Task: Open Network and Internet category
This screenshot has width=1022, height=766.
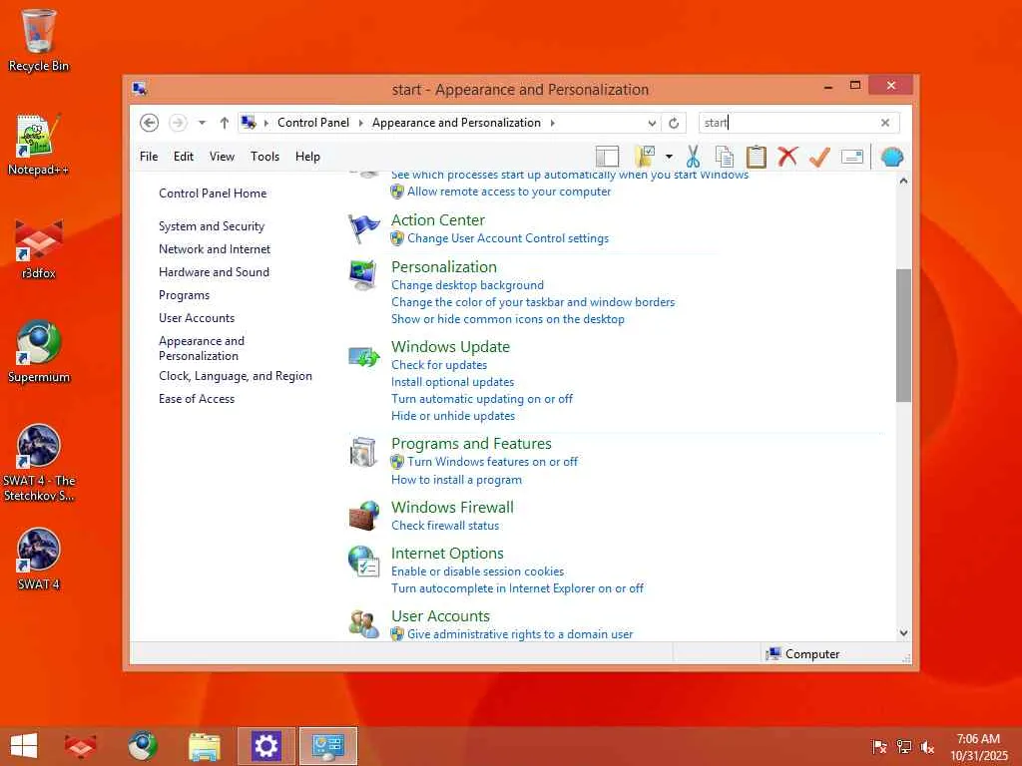Action: click(215, 248)
